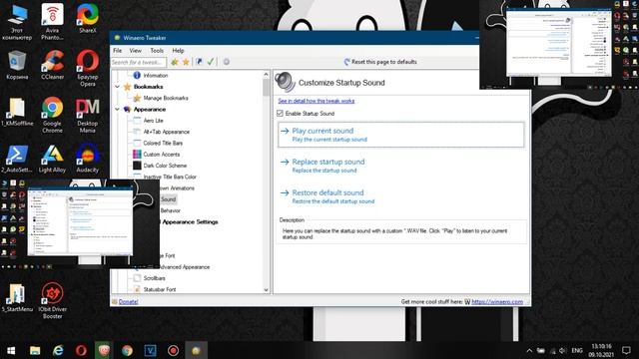Select Manage Bookmarks tree item
639x359 pixels.
pos(166,98)
